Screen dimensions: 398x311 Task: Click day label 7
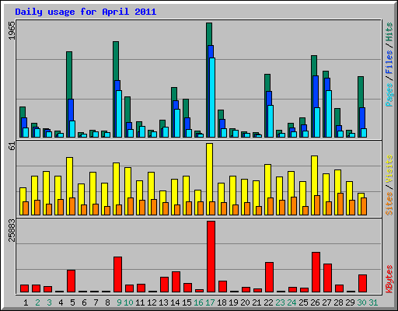96,302
